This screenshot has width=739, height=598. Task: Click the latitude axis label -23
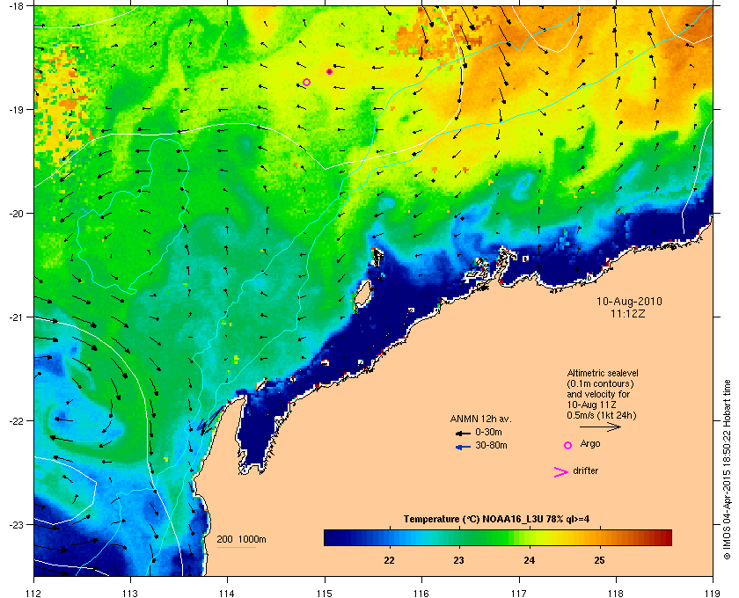17,524
